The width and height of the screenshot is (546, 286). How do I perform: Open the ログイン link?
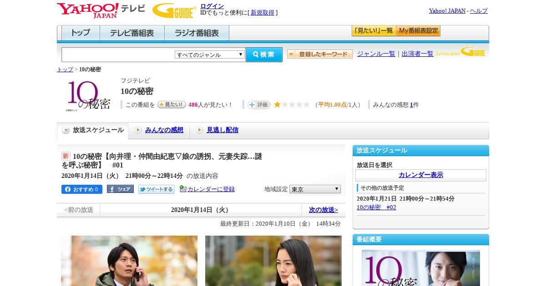pos(212,6)
